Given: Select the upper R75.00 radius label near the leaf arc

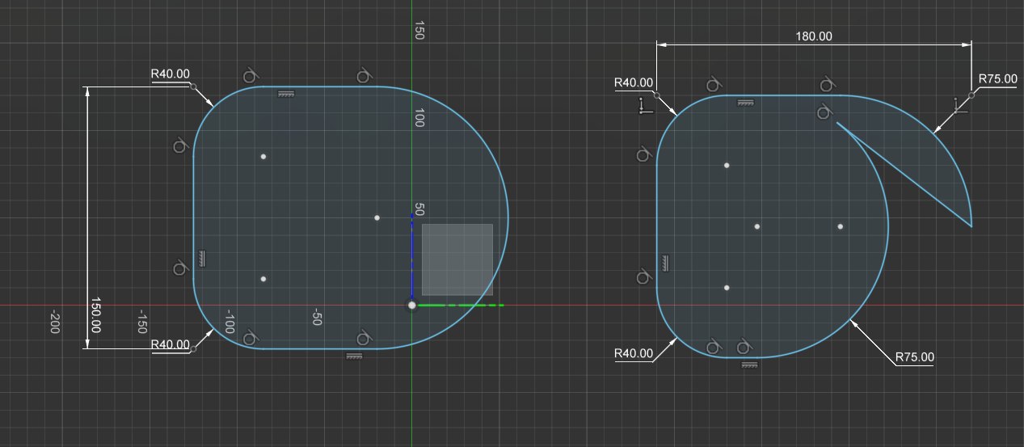Looking at the screenshot, I should click(x=997, y=79).
